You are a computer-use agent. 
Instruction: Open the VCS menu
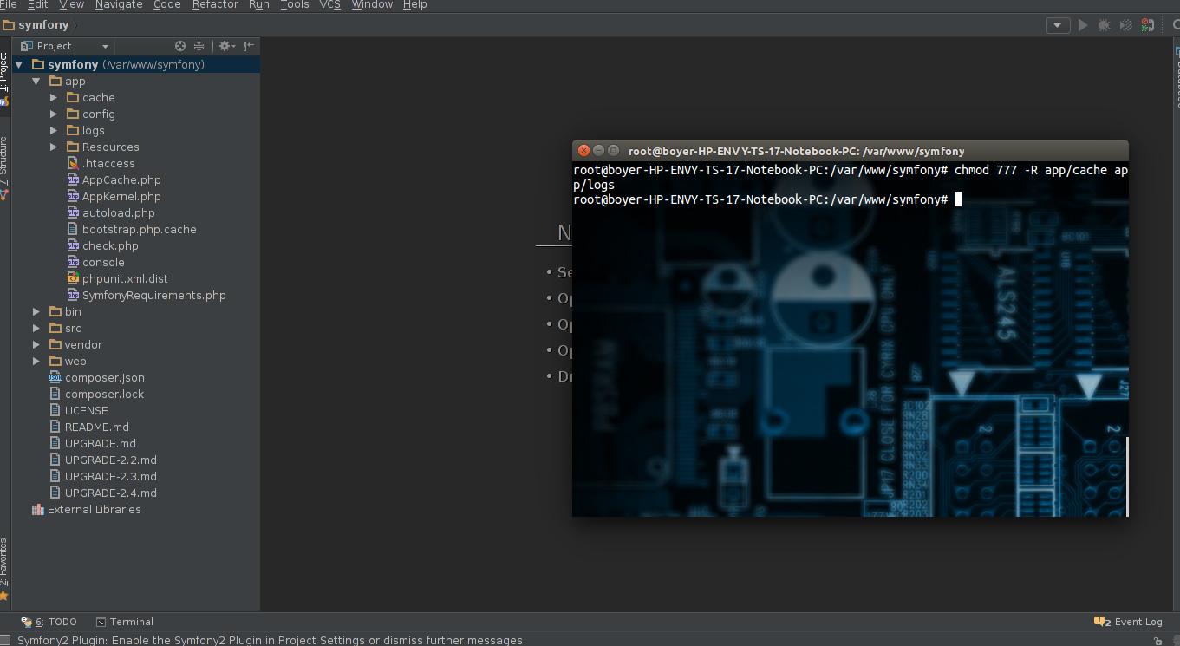(x=329, y=4)
